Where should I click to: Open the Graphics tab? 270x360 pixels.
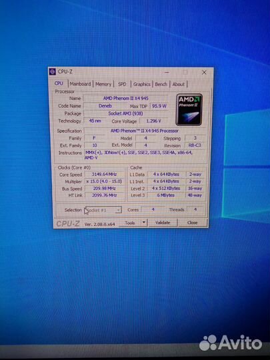(x=141, y=84)
